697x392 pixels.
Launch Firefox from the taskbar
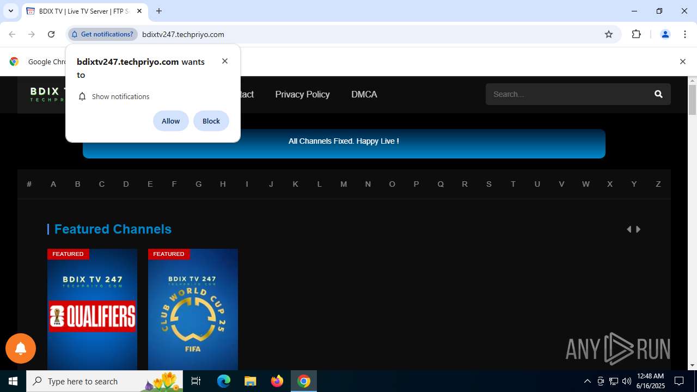[277, 381]
